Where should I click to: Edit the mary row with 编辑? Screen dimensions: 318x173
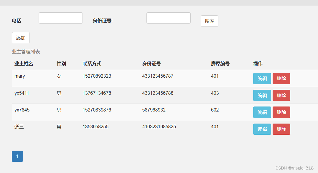262,78
